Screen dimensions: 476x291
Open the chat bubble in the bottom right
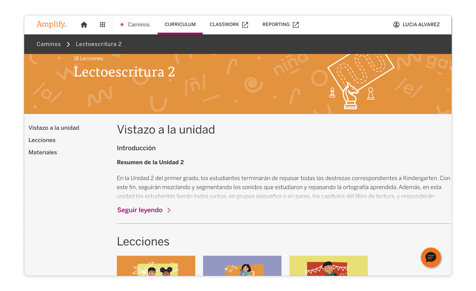pos(430,257)
